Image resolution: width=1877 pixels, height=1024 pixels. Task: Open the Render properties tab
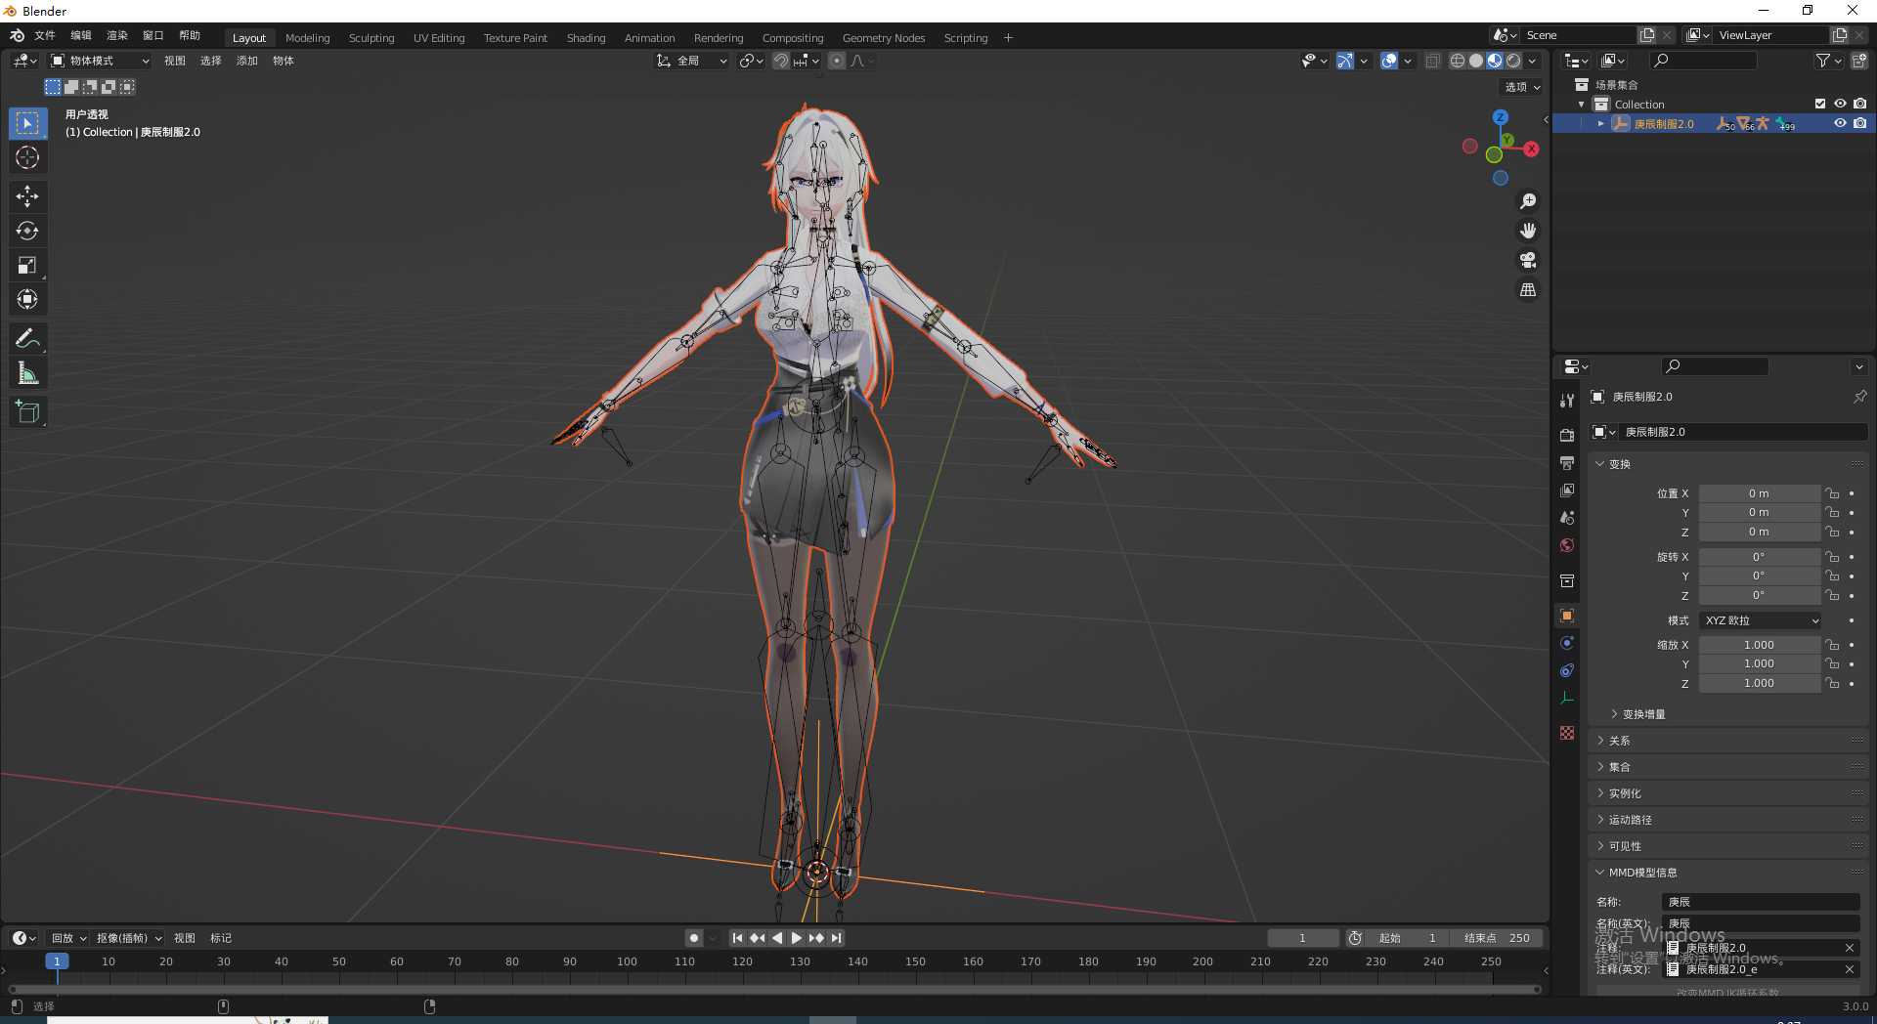tap(1566, 435)
